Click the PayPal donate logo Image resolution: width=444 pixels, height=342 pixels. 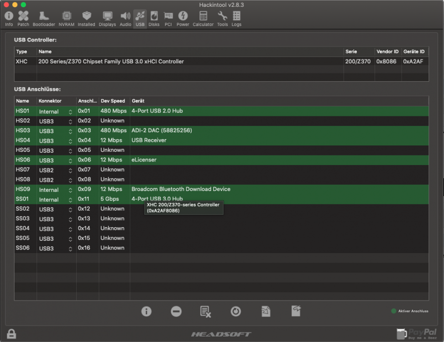tap(417, 334)
